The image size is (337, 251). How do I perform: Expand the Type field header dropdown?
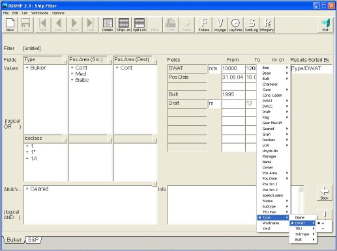pos(65,62)
